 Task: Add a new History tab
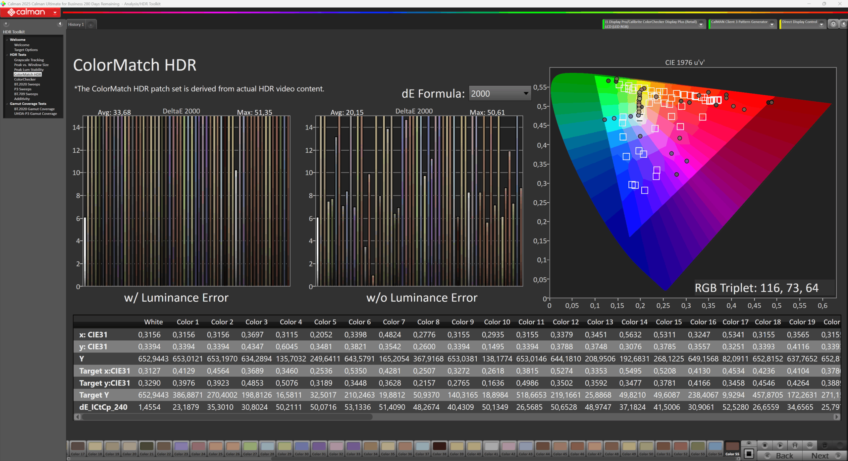[90, 24]
